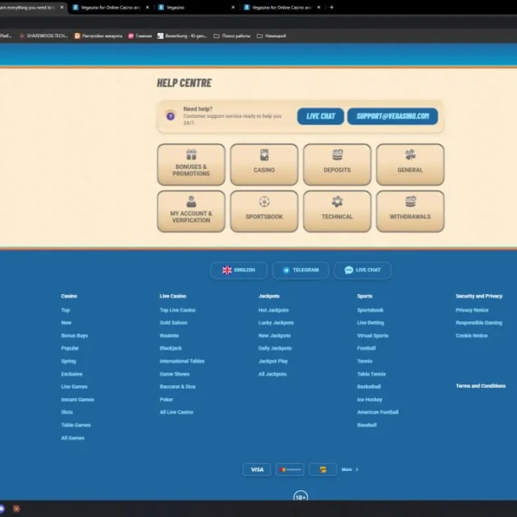
Task: Open the Sportsbook help category
Action: [264, 212]
